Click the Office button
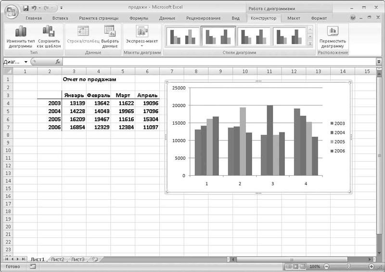 click(x=12, y=11)
